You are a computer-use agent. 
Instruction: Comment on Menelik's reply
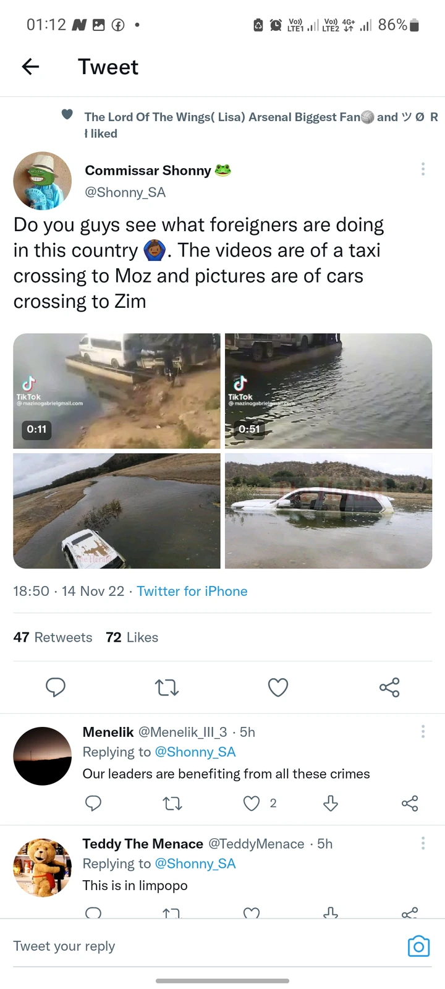[93, 803]
